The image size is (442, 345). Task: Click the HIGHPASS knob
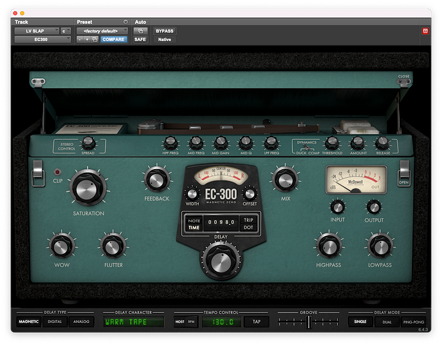click(x=328, y=246)
